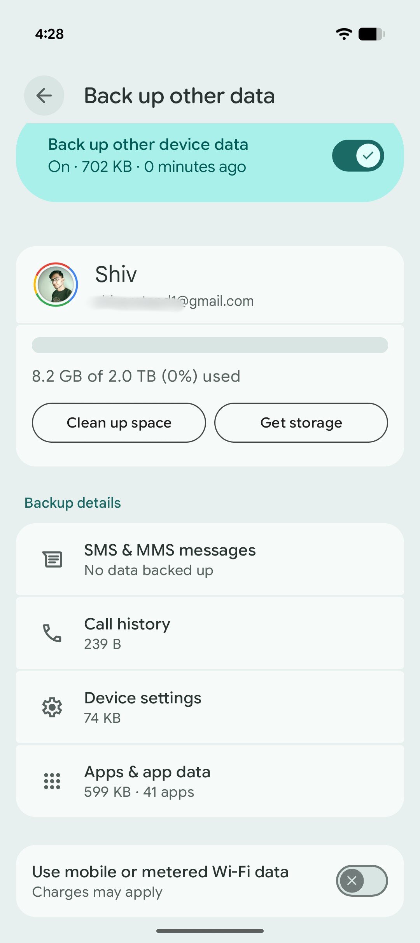Click the storage usage progress bar

pos(210,345)
